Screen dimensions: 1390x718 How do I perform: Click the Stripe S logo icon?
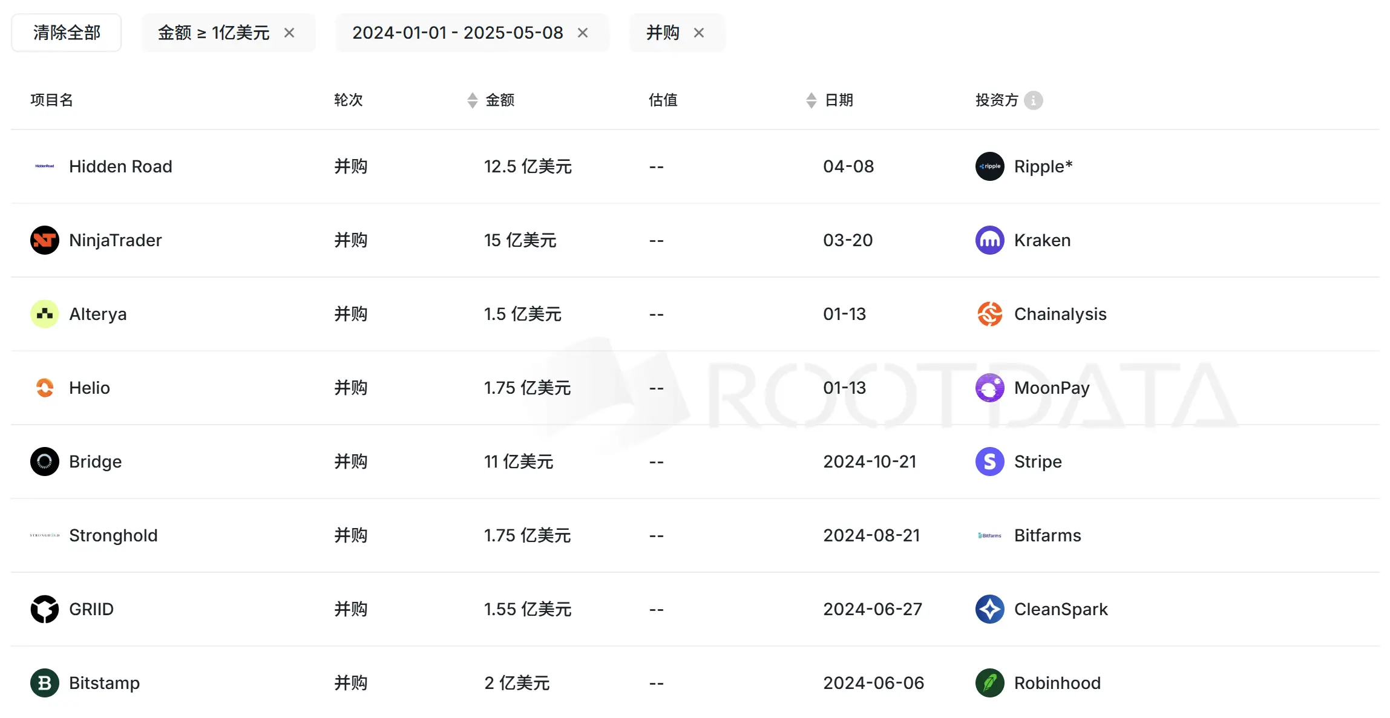tap(989, 462)
